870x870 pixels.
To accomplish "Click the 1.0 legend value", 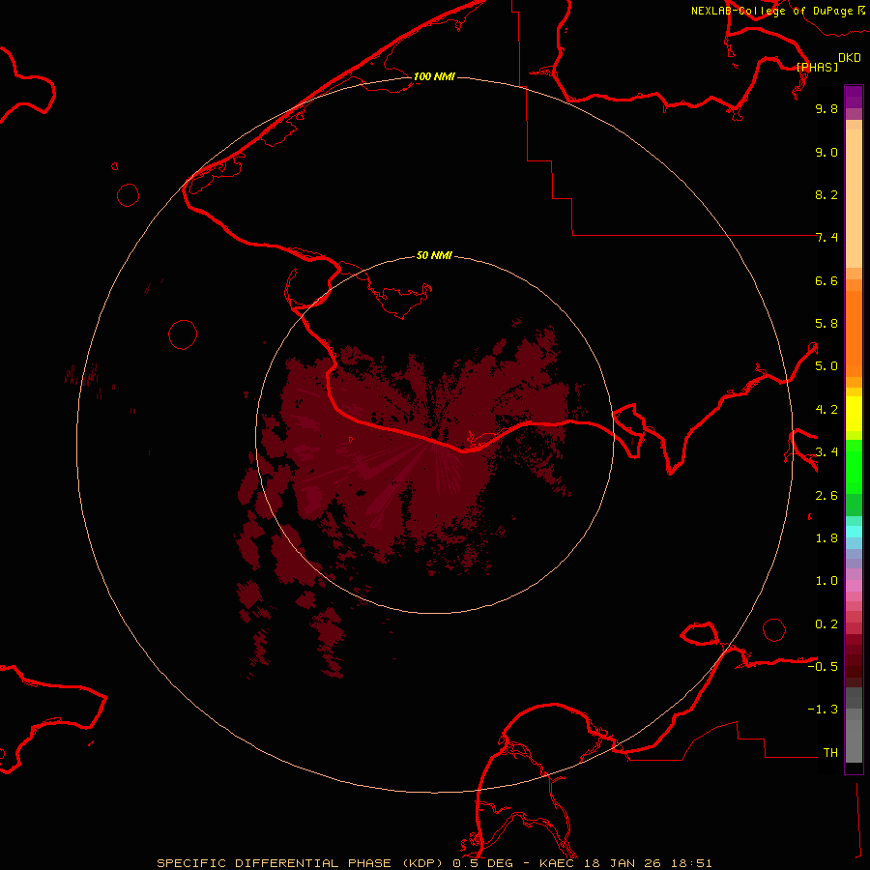I will pyautogui.click(x=826, y=581).
